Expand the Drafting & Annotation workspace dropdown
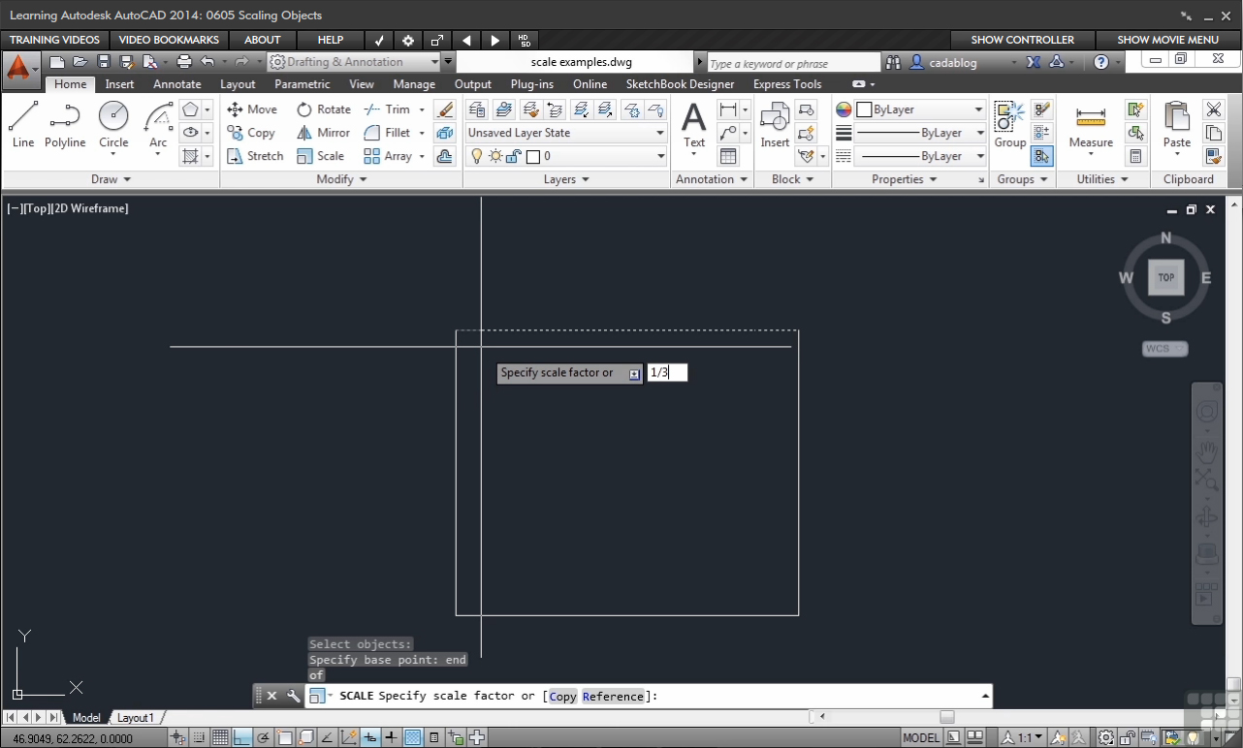The height and width of the screenshot is (748, 1243). point(447,62)
